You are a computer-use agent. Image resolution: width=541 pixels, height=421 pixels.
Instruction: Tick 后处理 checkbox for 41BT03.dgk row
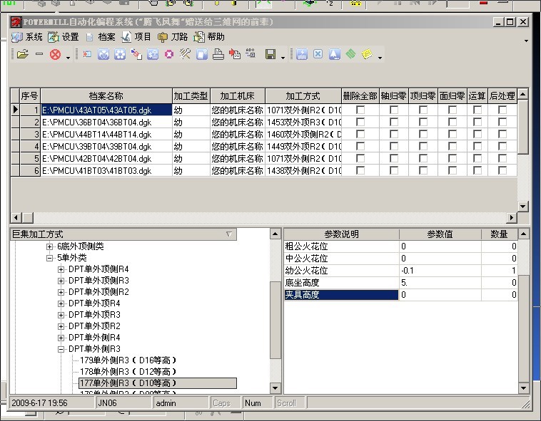tap(502, 170)
